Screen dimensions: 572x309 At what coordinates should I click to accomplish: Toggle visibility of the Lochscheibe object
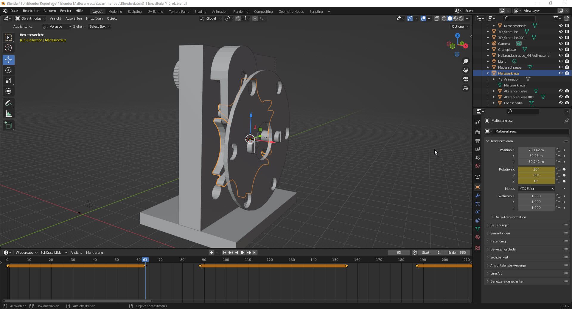tap(560, 103)
